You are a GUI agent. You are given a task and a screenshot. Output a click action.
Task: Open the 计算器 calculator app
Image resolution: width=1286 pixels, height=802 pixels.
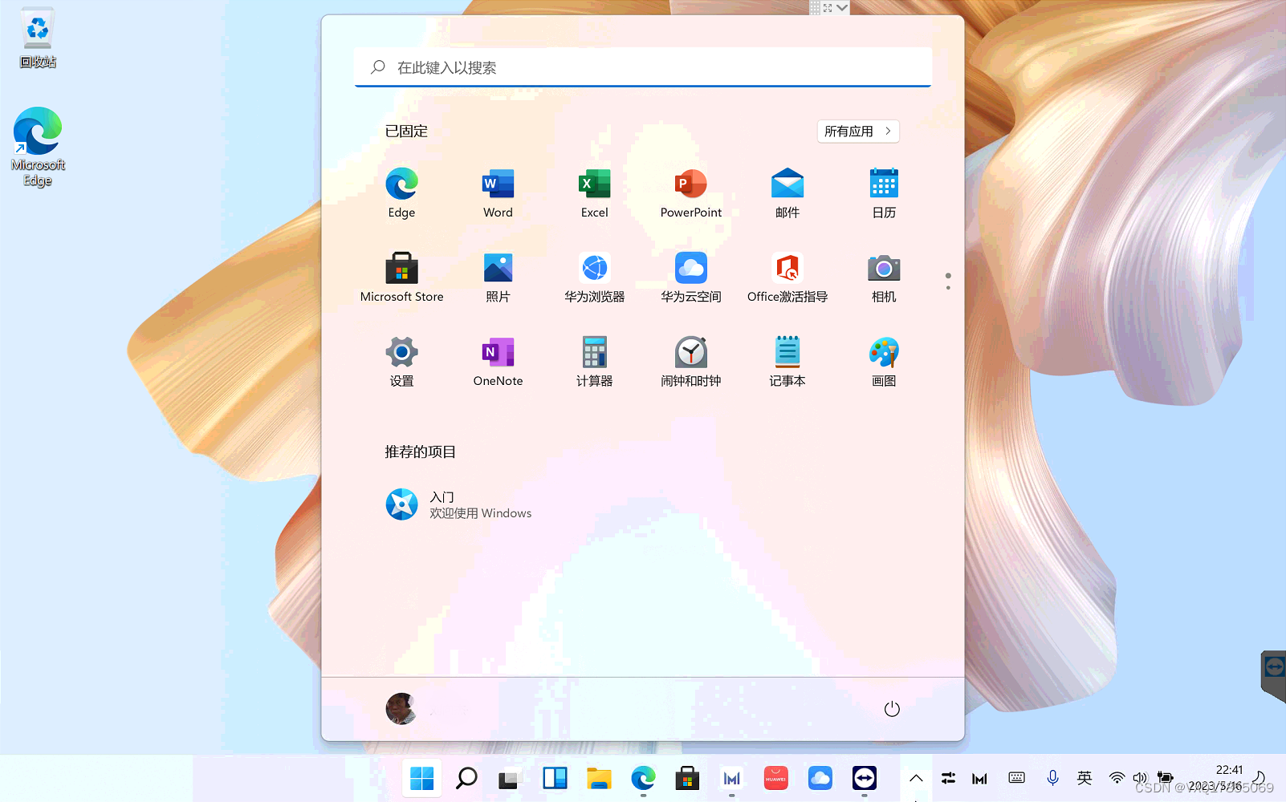coord(594,359)
